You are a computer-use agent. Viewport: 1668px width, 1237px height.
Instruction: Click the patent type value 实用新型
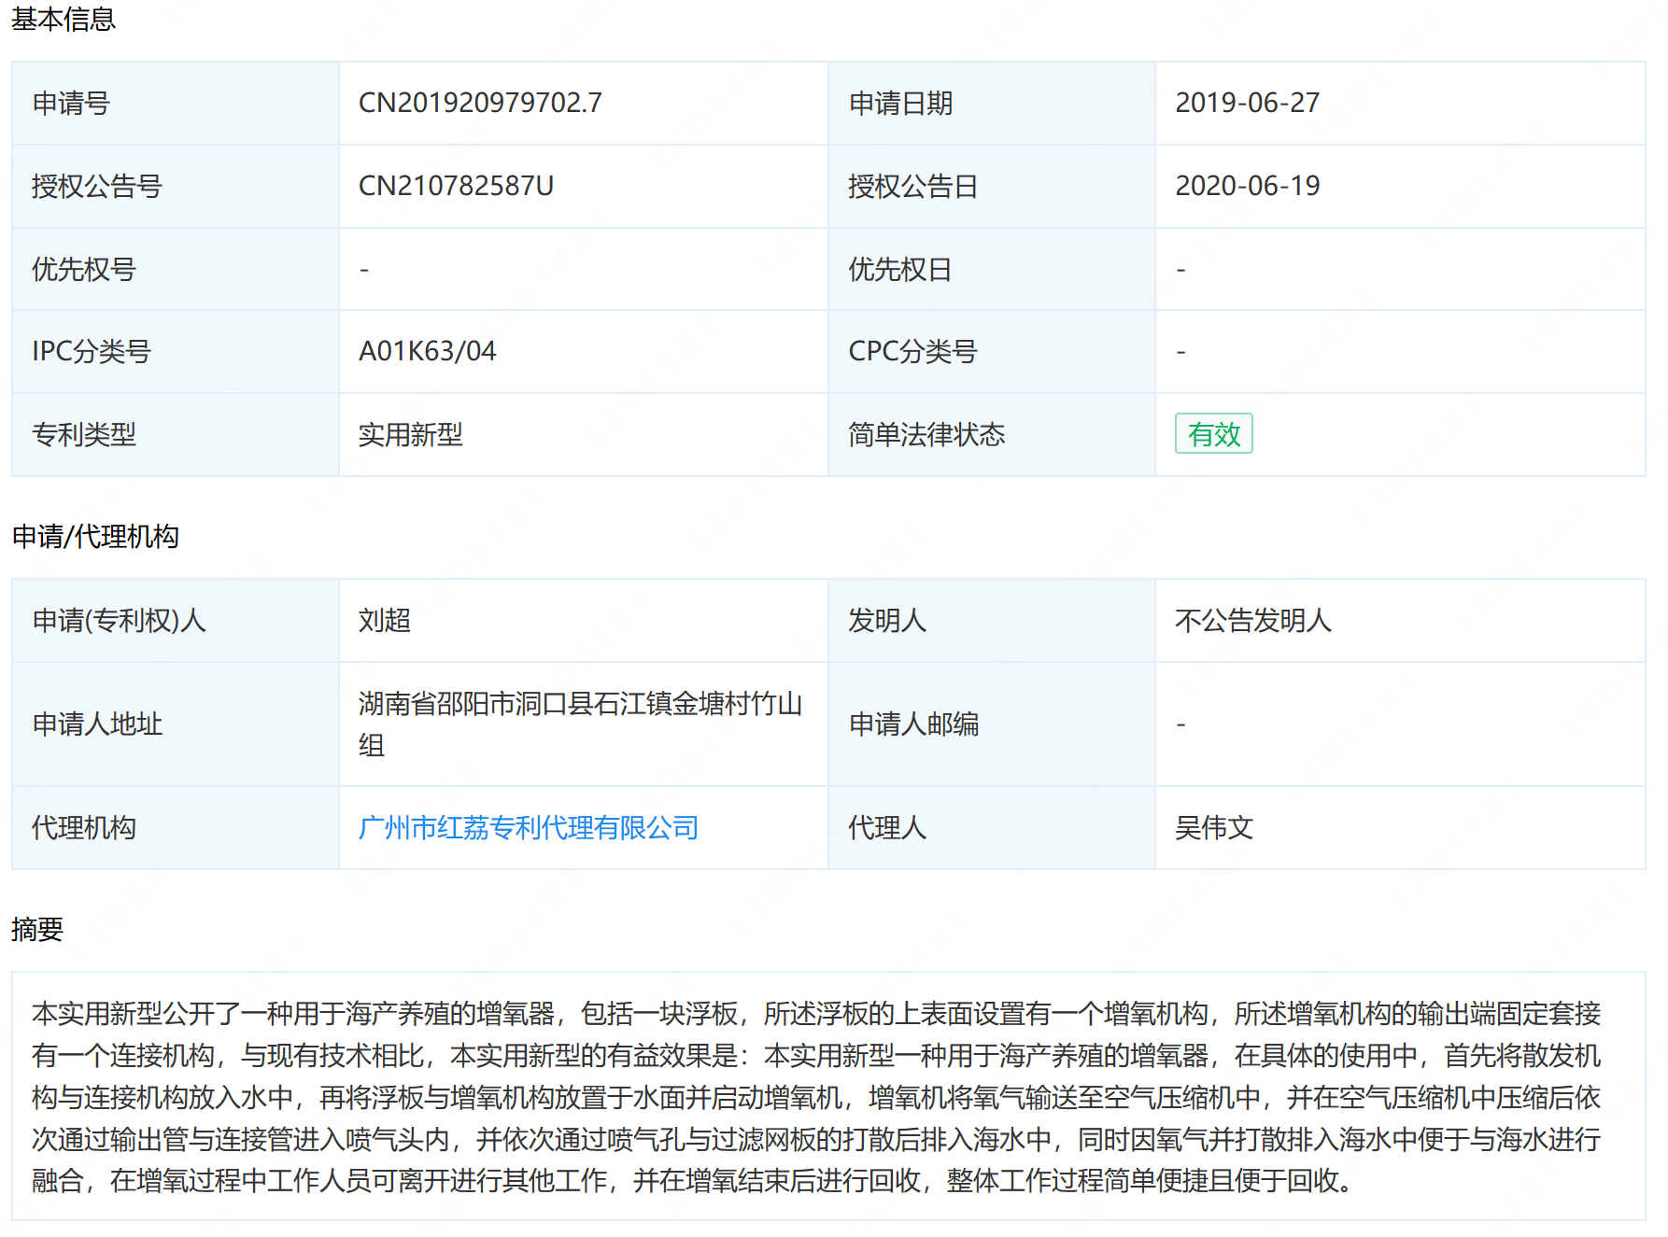click(x=410, y=434)
